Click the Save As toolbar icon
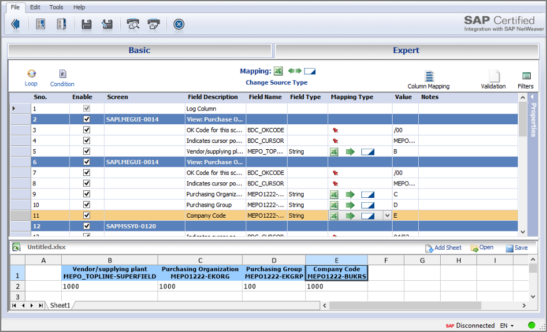 [x=107, y=24]
